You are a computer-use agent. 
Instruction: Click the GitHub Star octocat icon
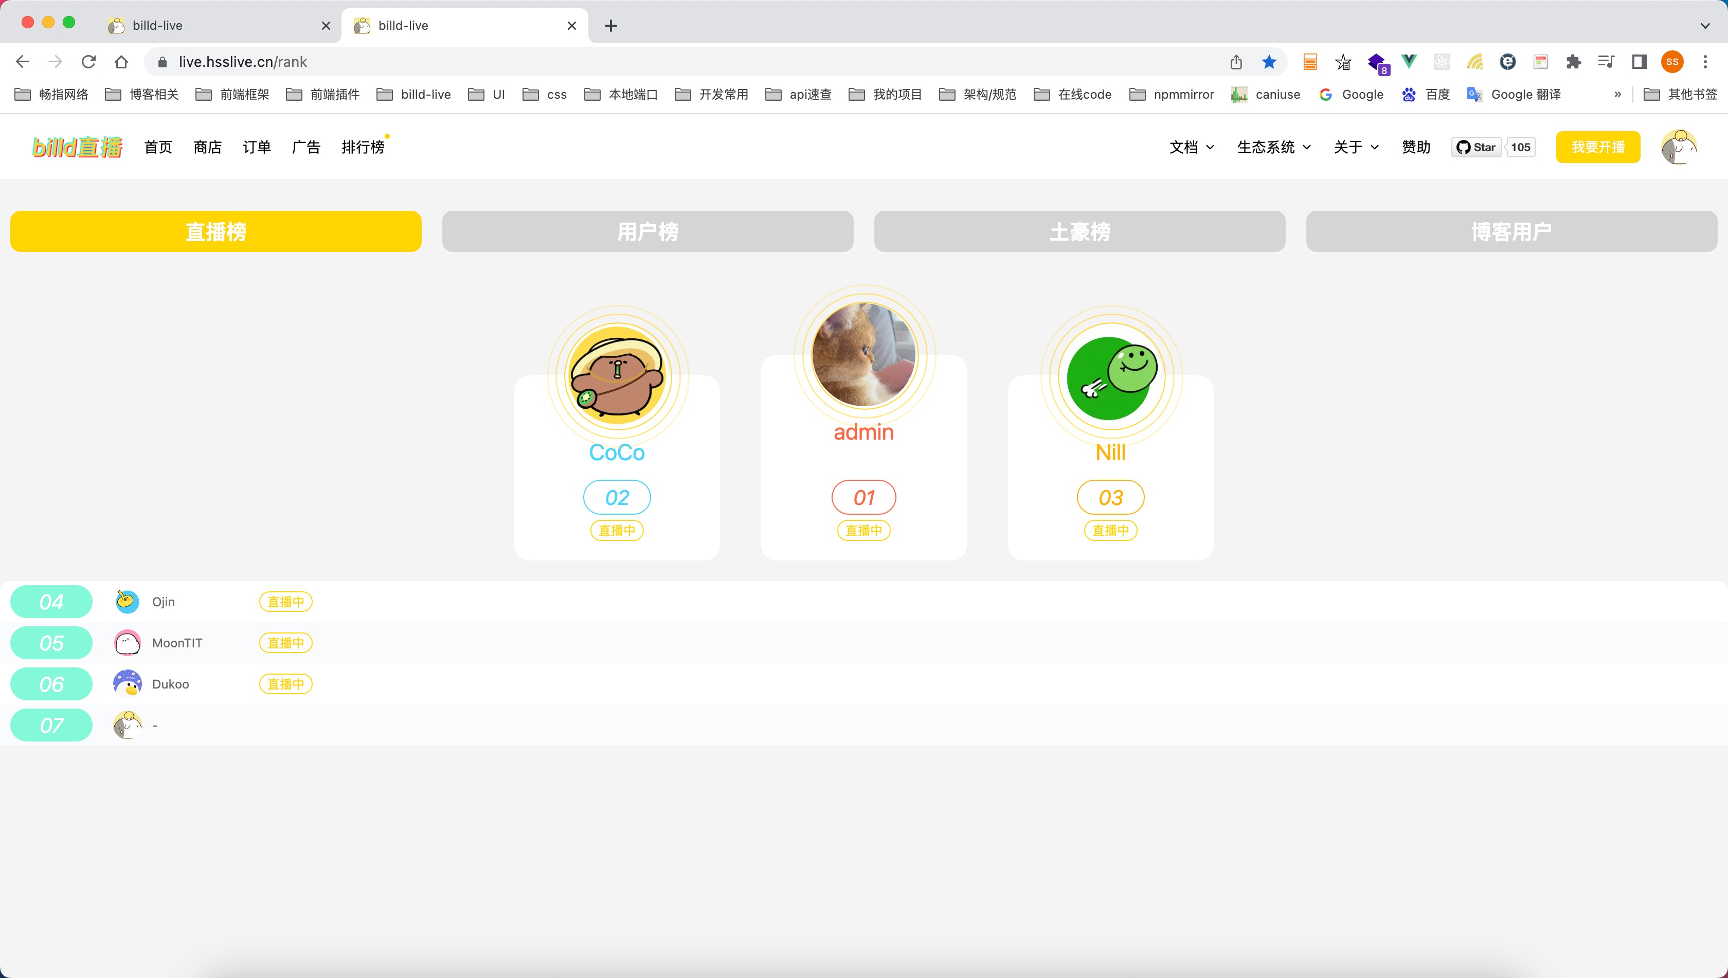pyautogui.click(x=1465, y=147)
